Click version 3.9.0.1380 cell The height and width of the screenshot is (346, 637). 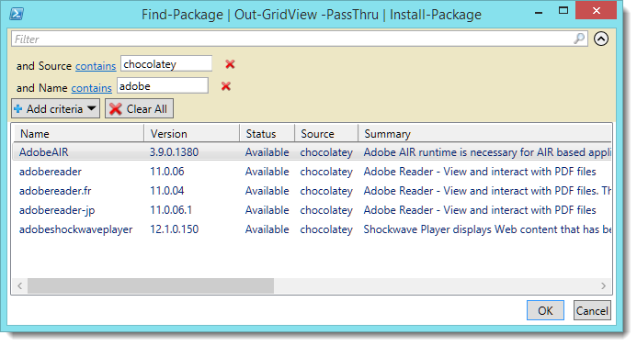point(174,152)
